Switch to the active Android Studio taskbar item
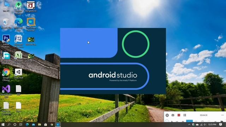This screenshot has height=127, width=226. (x=58, y=125)
